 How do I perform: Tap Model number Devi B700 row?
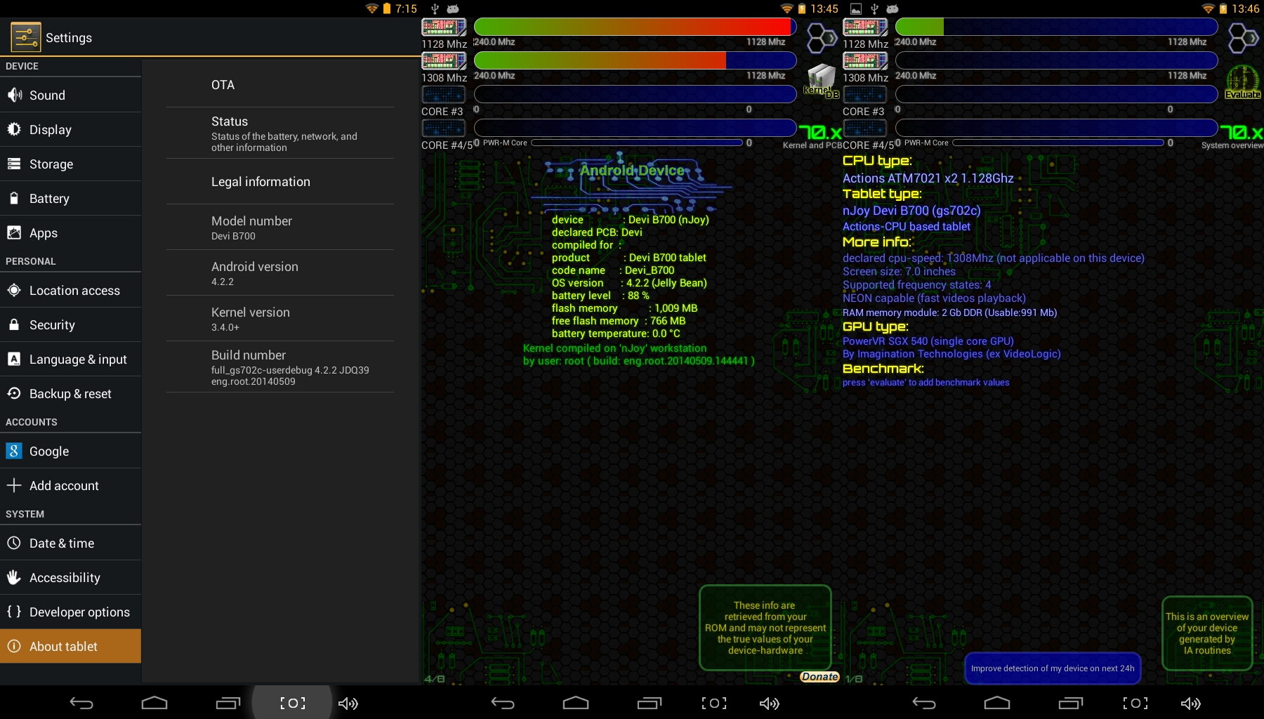(279, 227)
